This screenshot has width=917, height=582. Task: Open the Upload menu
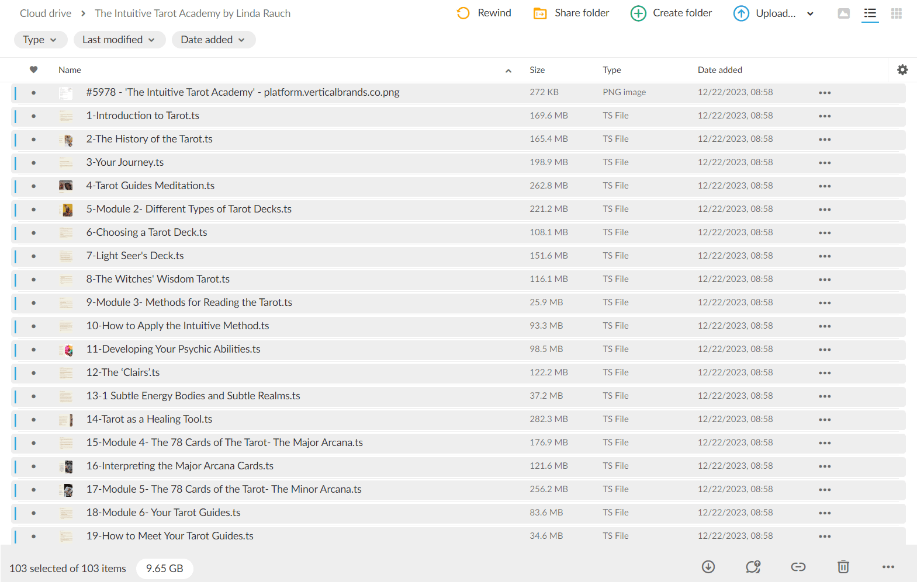coord(774,13)
